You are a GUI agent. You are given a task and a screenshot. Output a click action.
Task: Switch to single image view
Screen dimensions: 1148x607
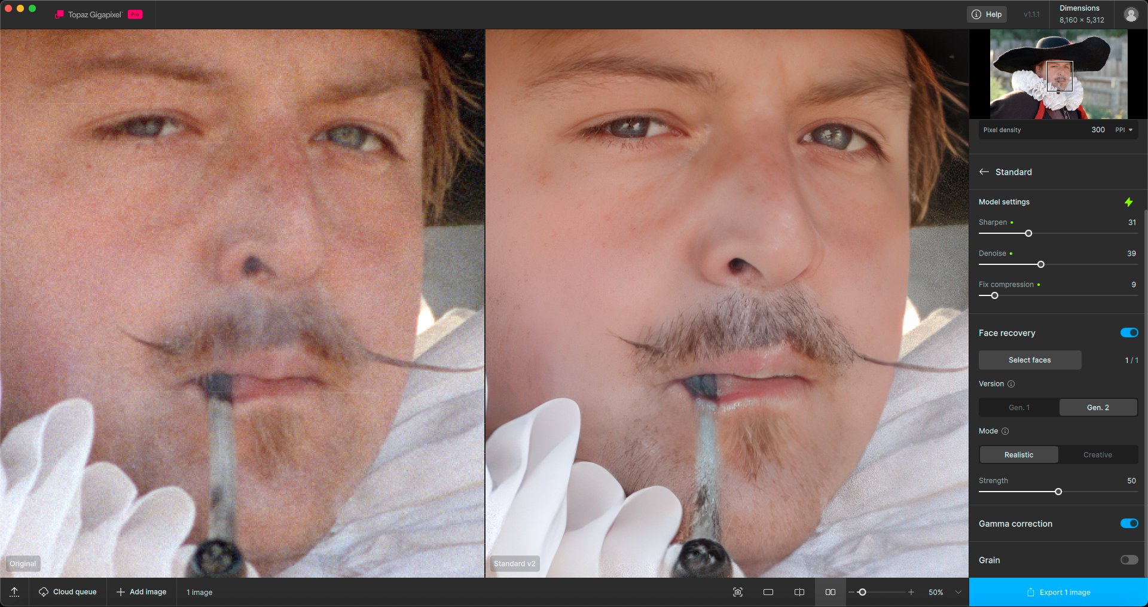pyautogui.click(x=768, y=592)
